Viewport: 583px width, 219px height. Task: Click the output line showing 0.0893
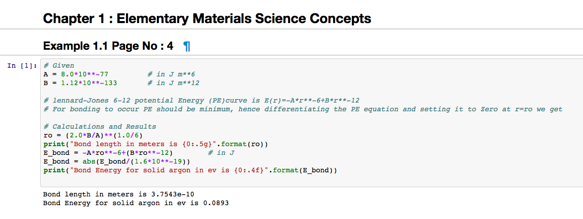[x=136, y=203]
